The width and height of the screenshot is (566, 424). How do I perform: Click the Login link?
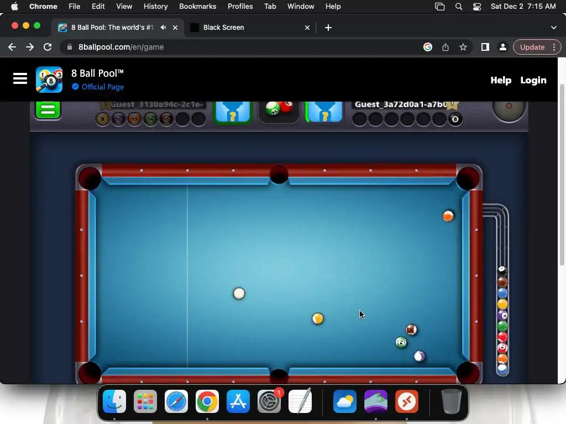click(x=533, y=80)
